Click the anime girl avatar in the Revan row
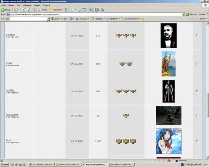 (169, 141)
